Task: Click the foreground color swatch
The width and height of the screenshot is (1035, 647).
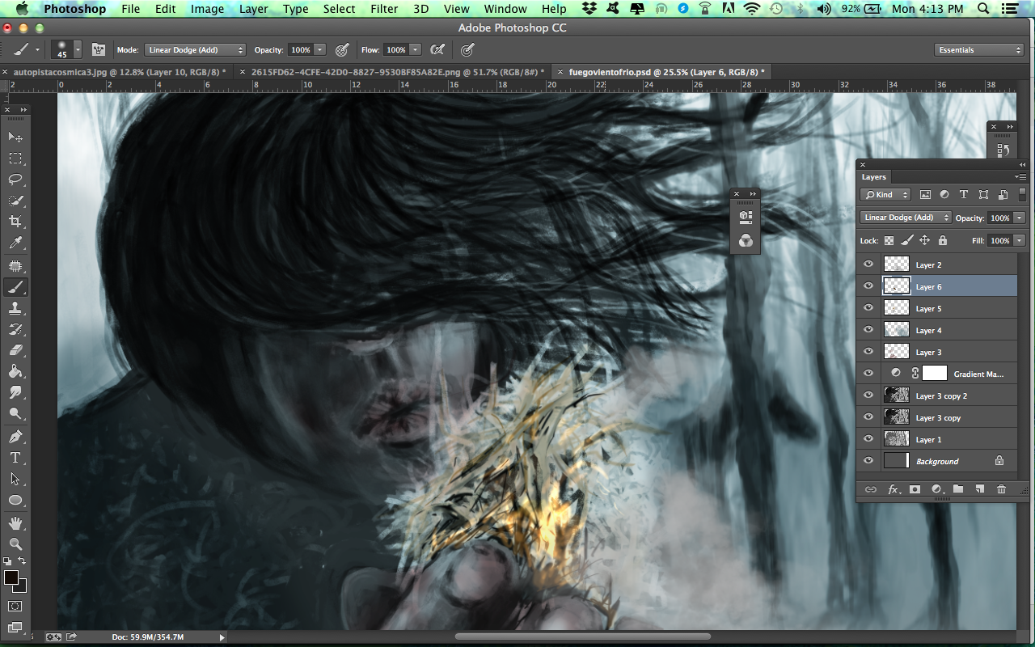Action: 11,577
